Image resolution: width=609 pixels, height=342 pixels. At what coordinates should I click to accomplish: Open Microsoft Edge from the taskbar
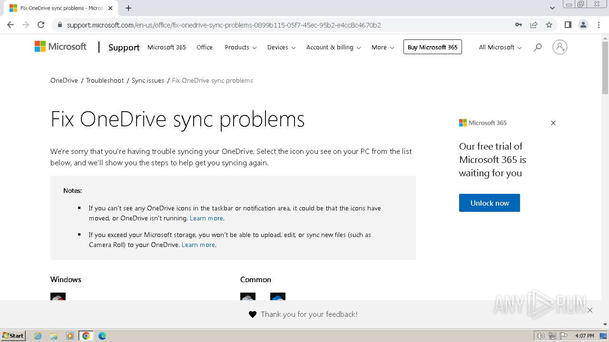(x=102, y=336)
